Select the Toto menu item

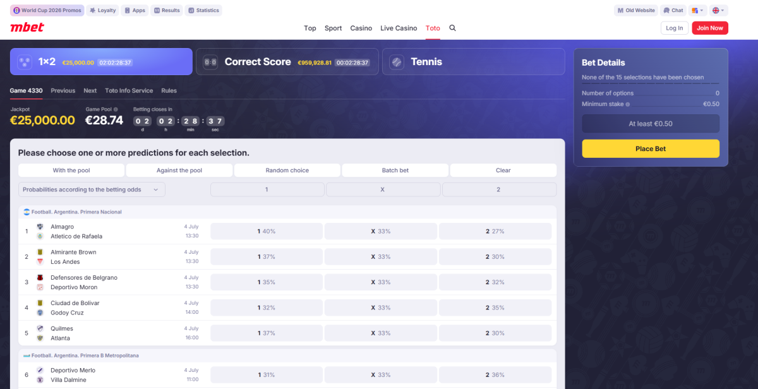tap(433, 28)
